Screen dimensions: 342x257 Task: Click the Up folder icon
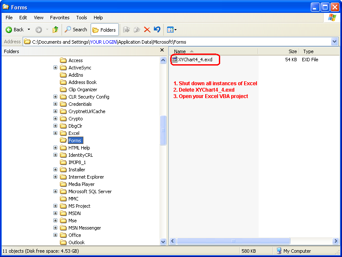coord(55,30)
